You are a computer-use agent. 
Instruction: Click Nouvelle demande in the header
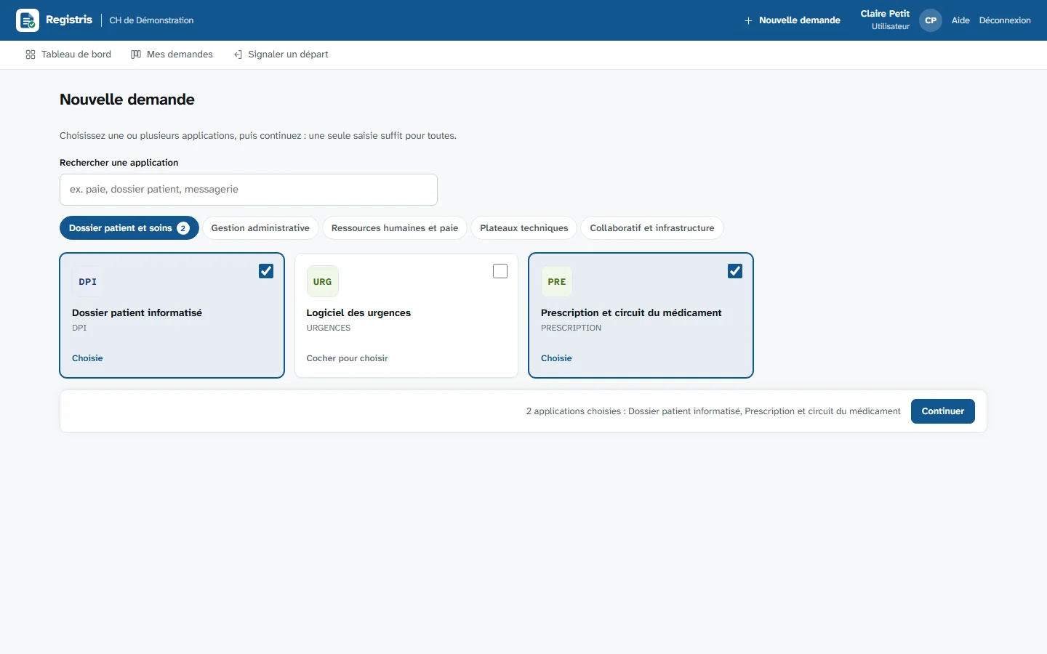click(793, 20)
